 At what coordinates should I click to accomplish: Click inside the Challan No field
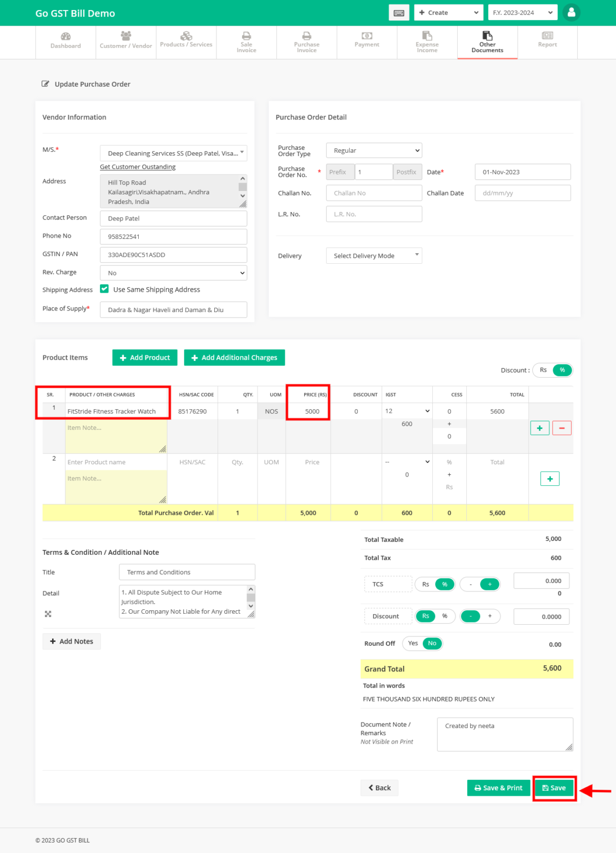tap(373, 193)
